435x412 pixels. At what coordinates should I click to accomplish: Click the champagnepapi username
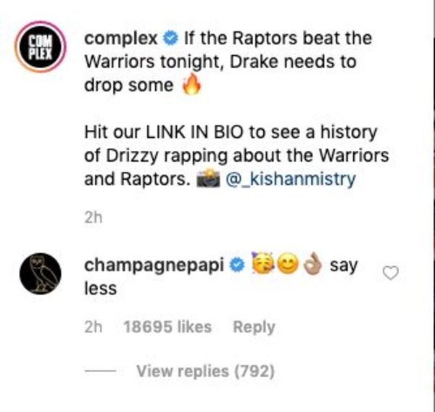coord(154,265)
